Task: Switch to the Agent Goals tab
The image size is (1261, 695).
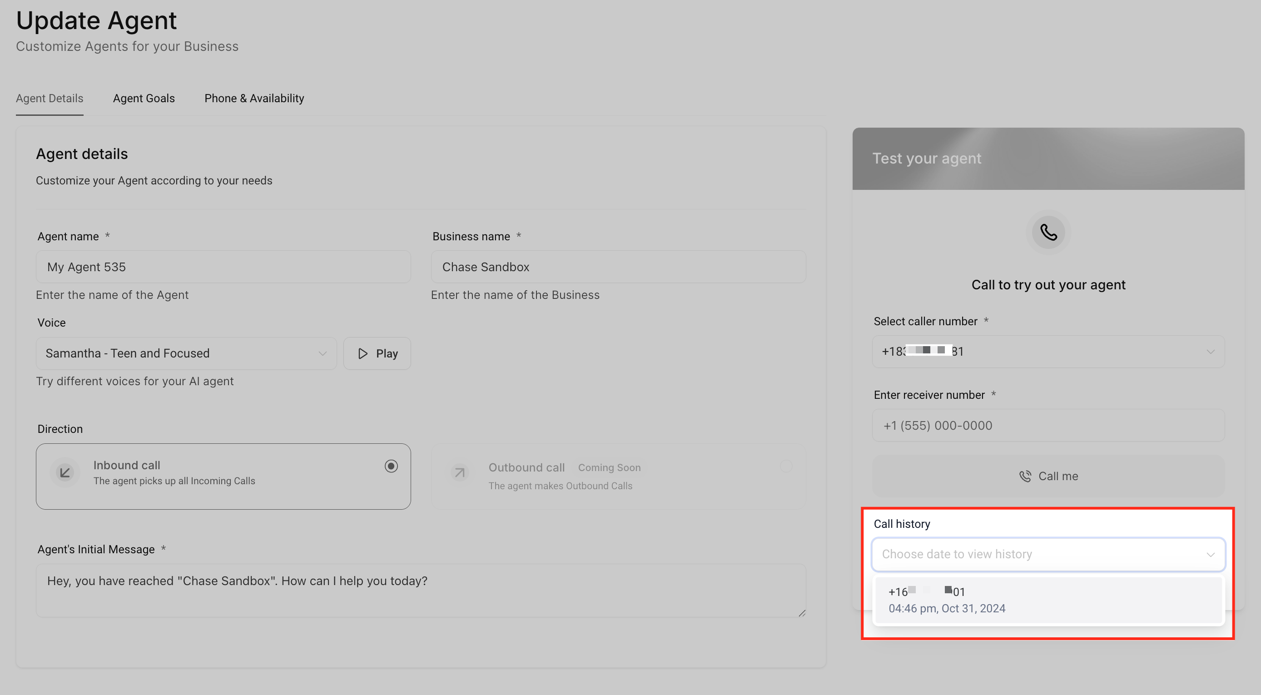Action: point(144,99)
